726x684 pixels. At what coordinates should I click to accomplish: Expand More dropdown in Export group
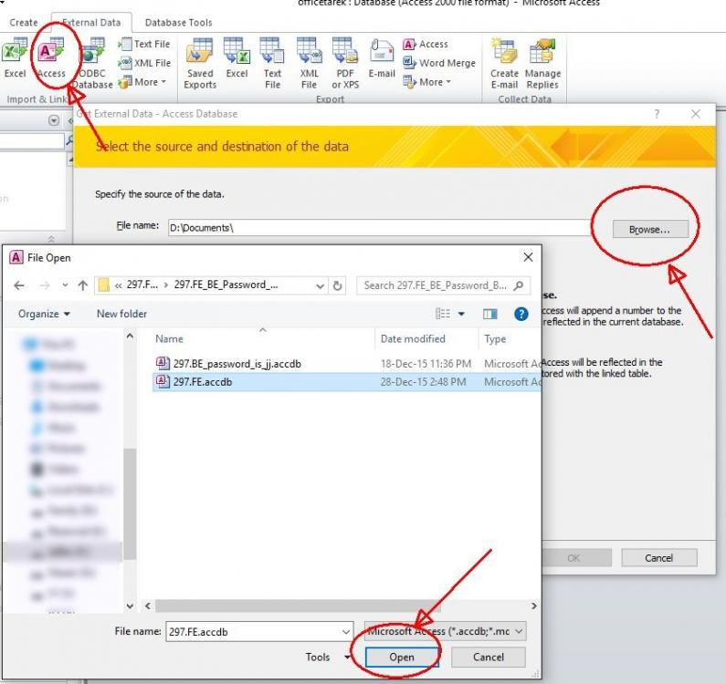tap(426, 82)
